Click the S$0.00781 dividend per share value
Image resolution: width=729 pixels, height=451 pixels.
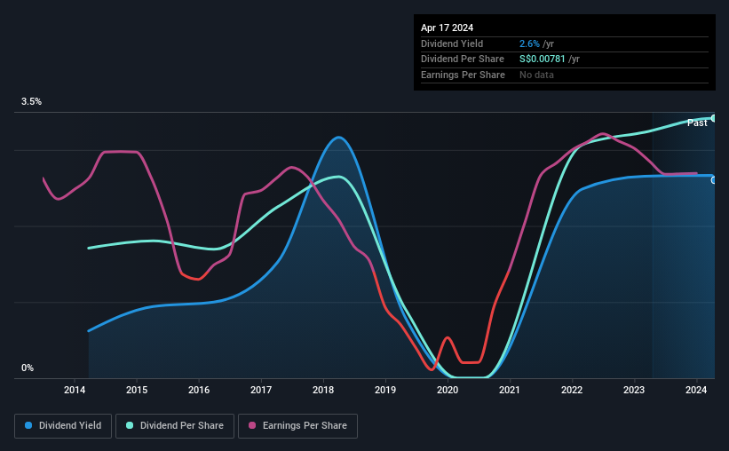click(x=543, y=59)
